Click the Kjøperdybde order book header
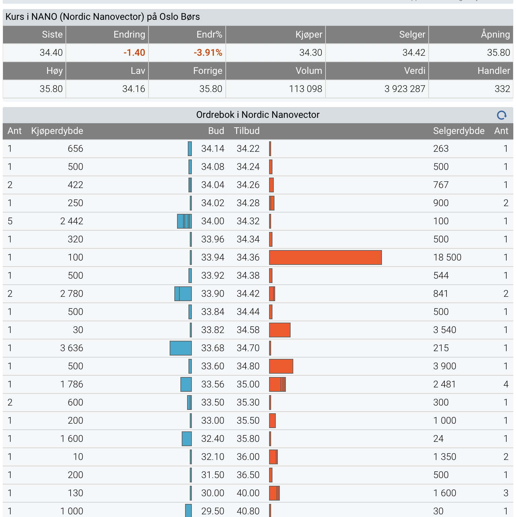Image resolution: width=516 pixels, height=517 pixels. pos(57,131)
